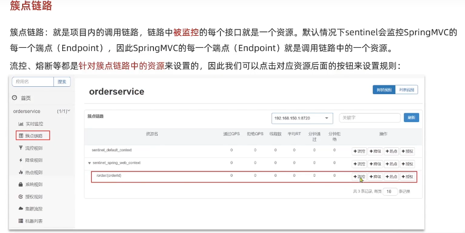Click the 资源名 column header
The image size is (465, 233).
[152, 134]
